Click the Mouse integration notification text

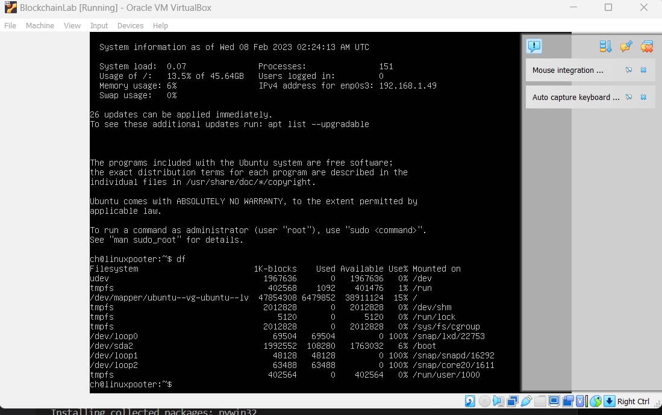(x=568, y=70)
